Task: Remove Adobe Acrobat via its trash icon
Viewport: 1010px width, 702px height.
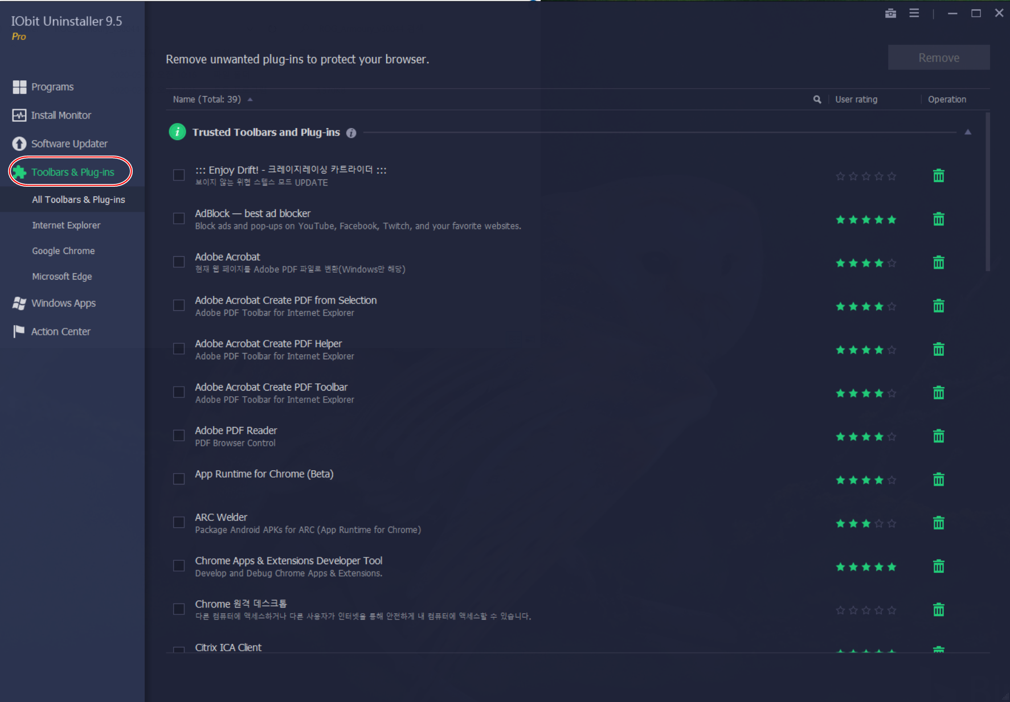Action: (939, 262)
